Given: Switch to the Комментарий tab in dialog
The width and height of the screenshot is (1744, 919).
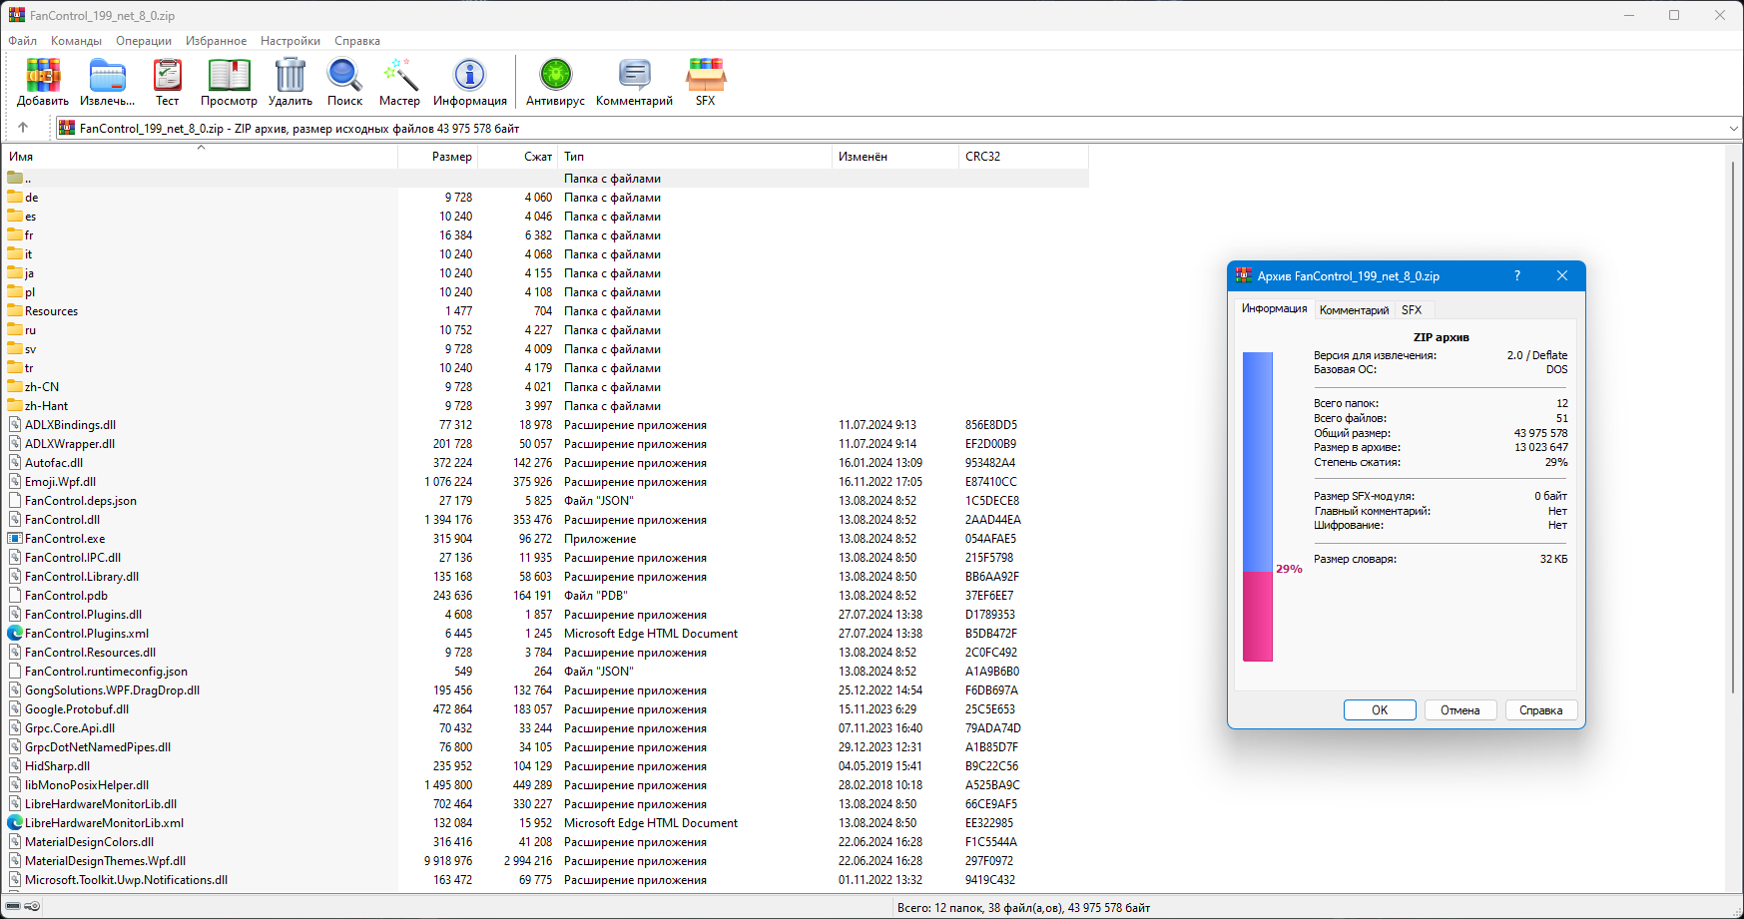Looking at the screenshot, I should coord(1354,310).
